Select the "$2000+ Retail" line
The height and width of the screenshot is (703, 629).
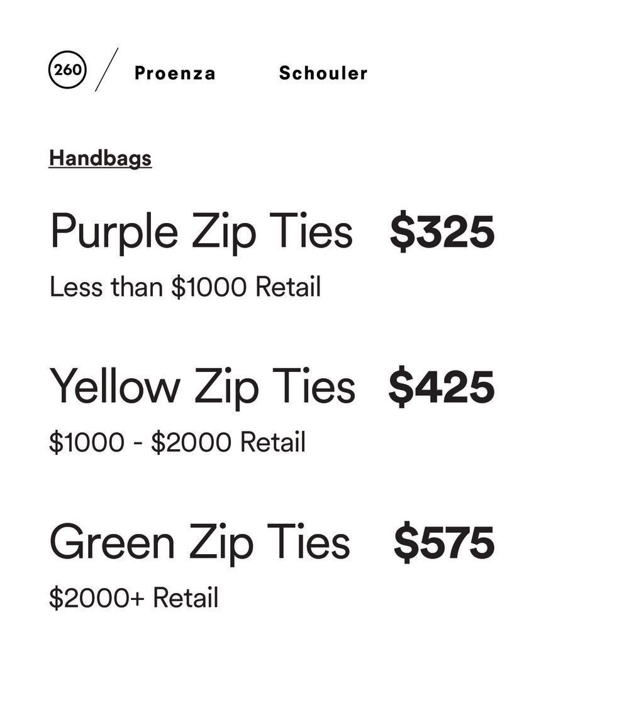point(133,597)
